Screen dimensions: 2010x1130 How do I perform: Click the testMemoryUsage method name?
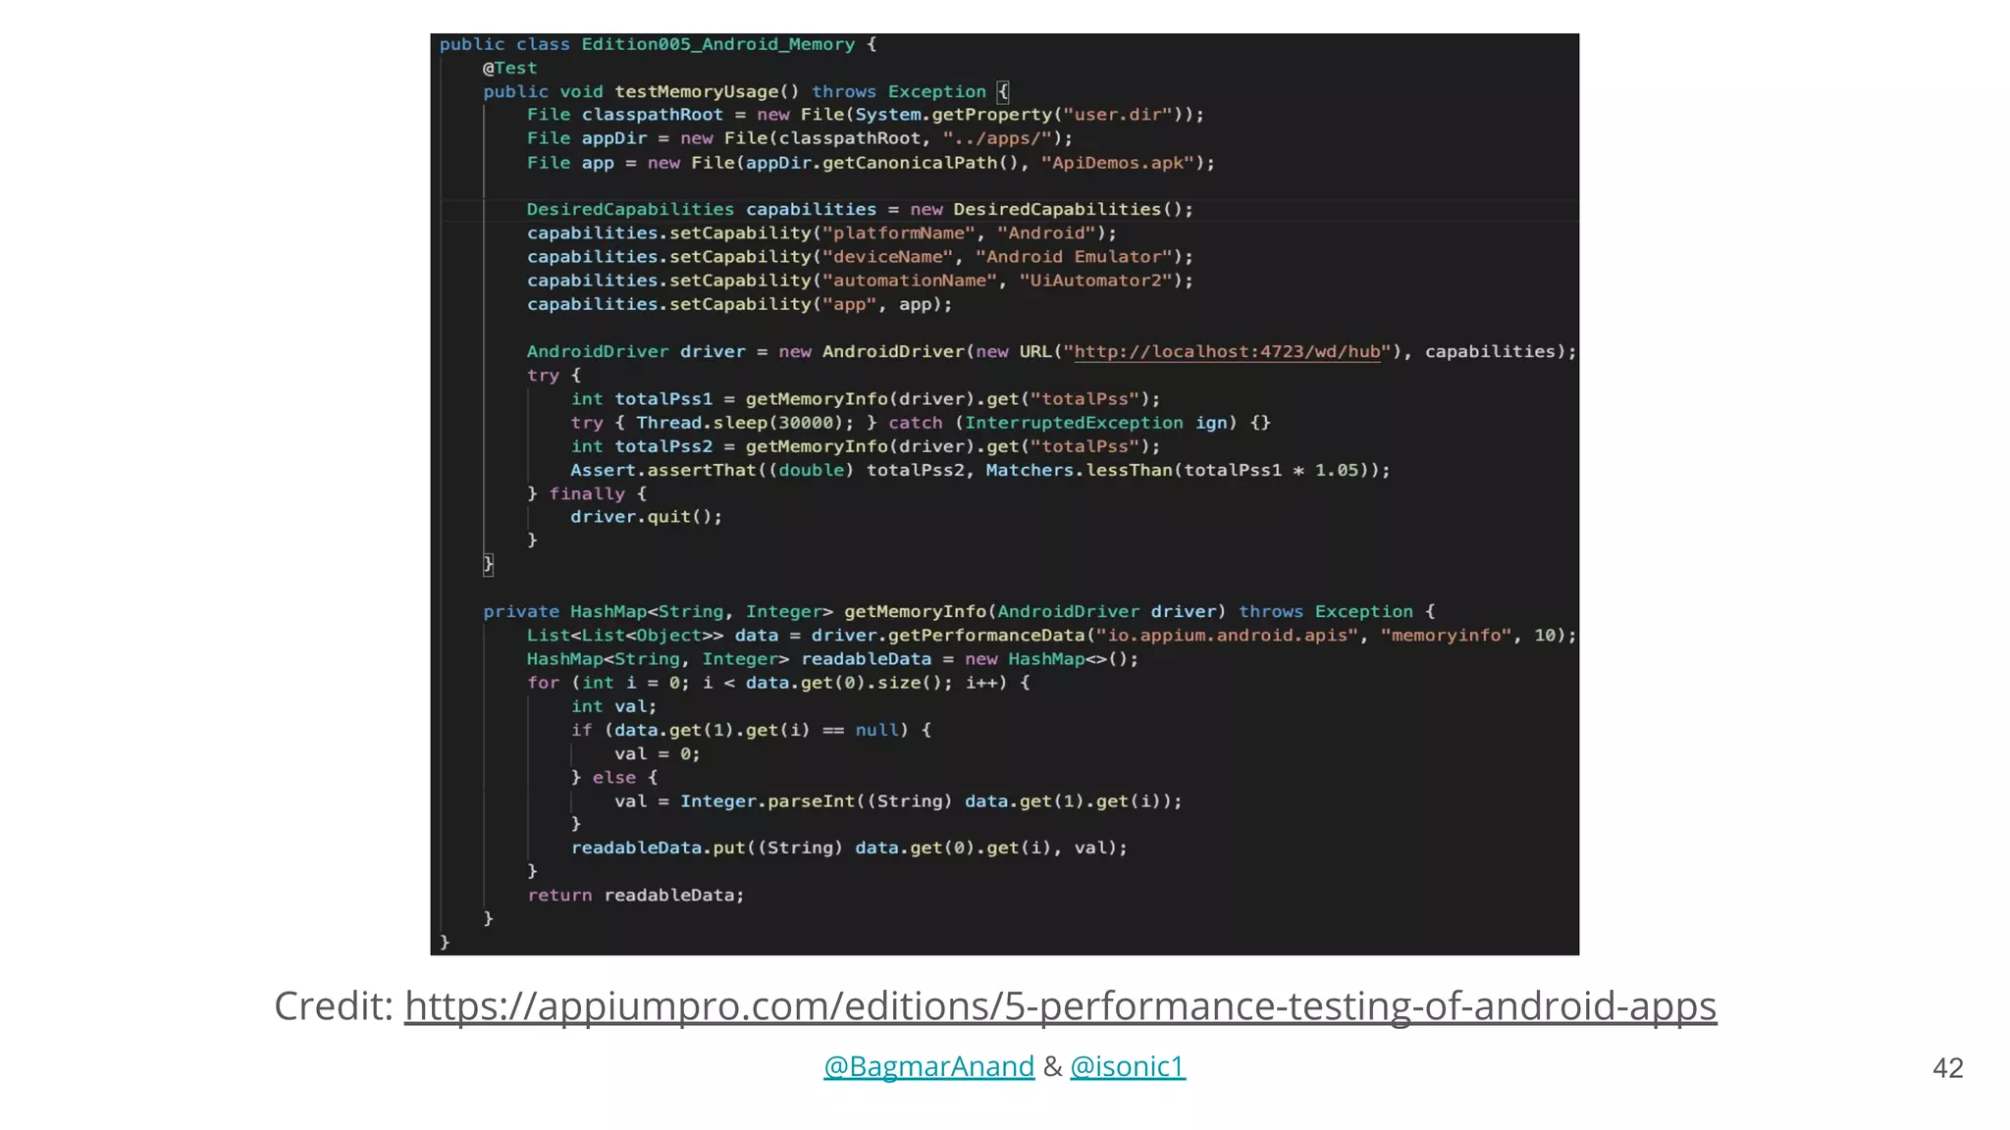click(696, 91)
